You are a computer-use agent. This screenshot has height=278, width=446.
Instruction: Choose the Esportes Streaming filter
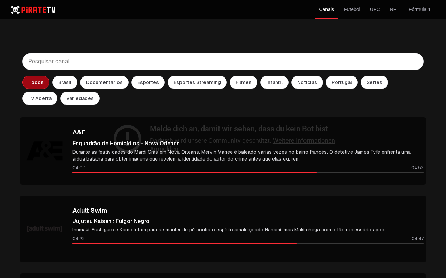(x=197, y=82)
